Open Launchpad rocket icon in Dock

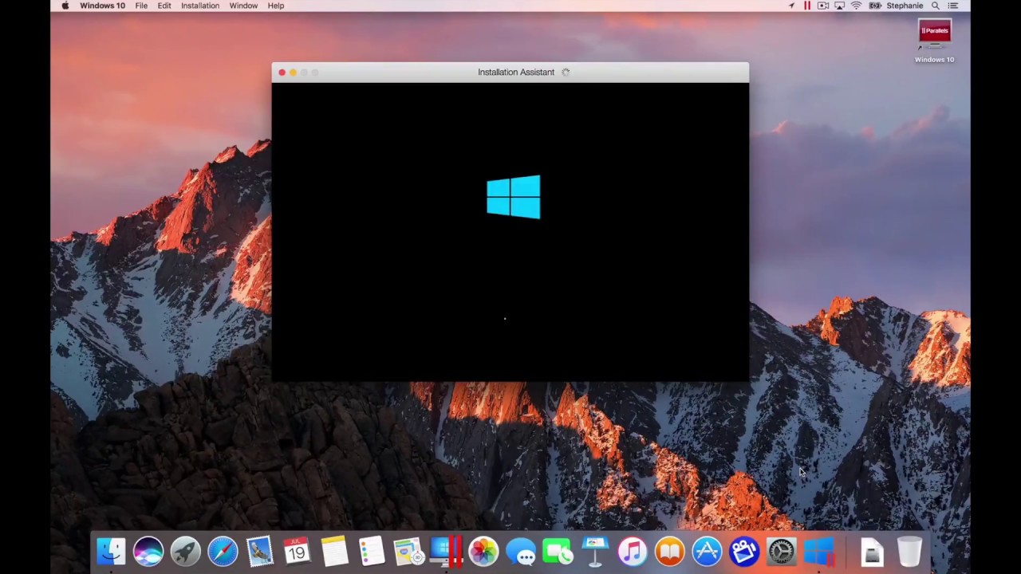tap(185, 552)
